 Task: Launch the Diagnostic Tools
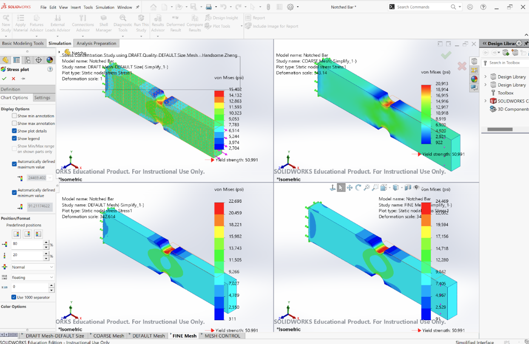tap(123, 23)
